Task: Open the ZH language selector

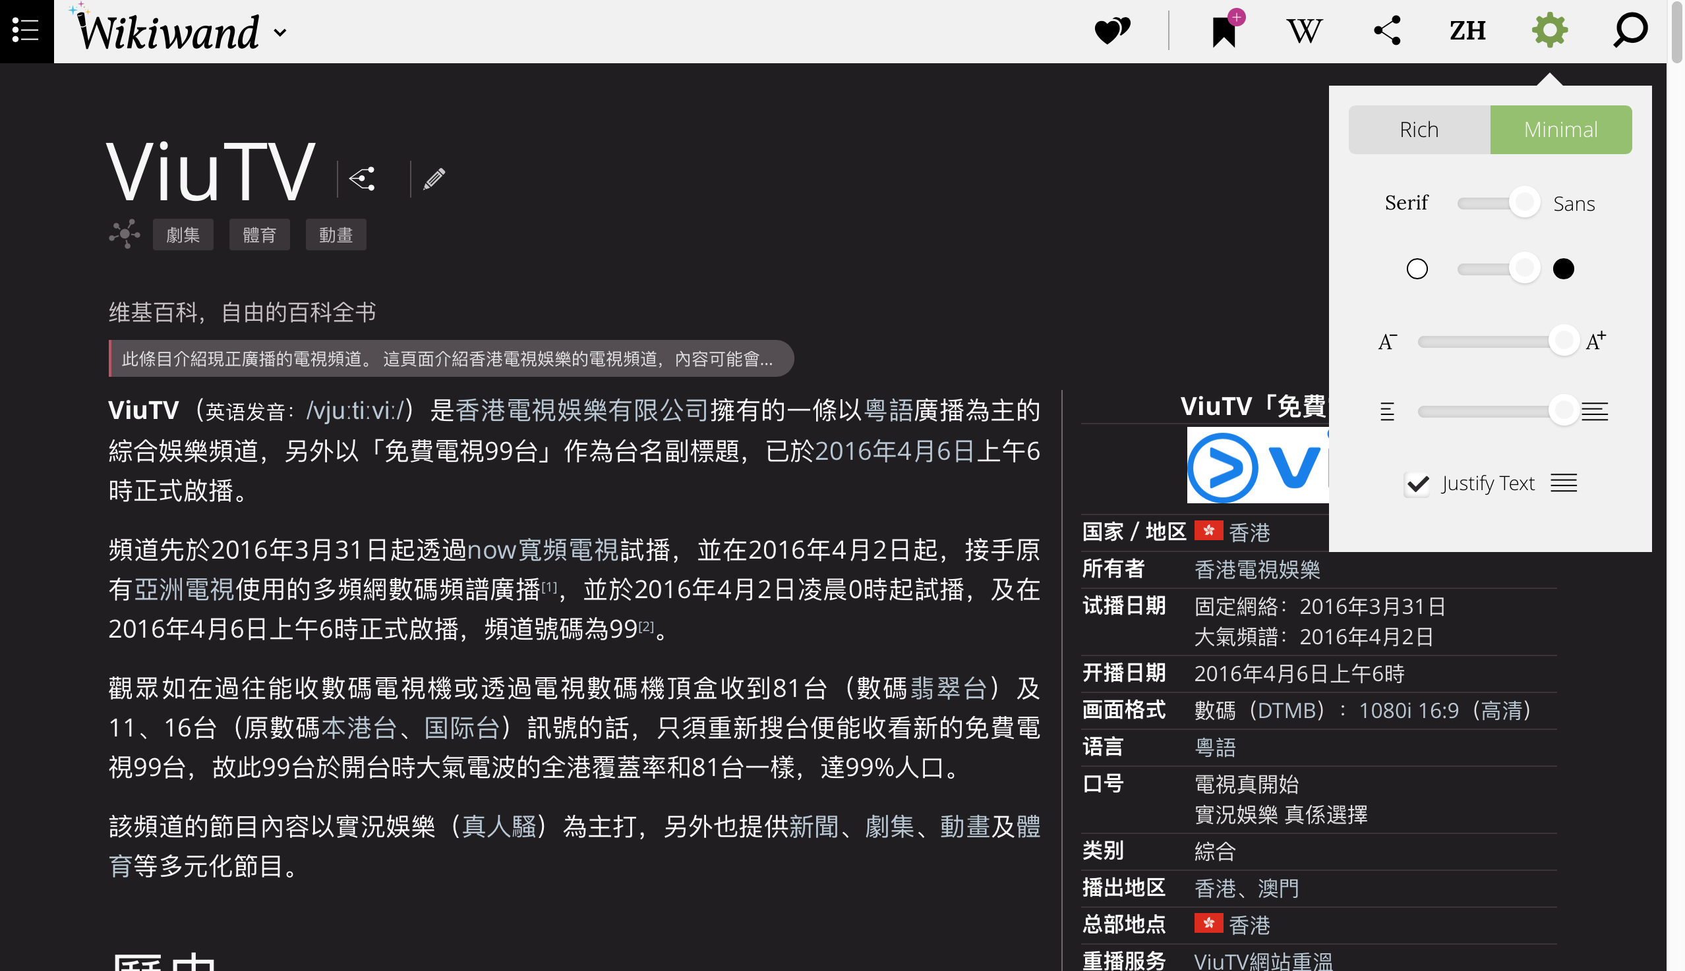Action: (x=1467, y=31)
